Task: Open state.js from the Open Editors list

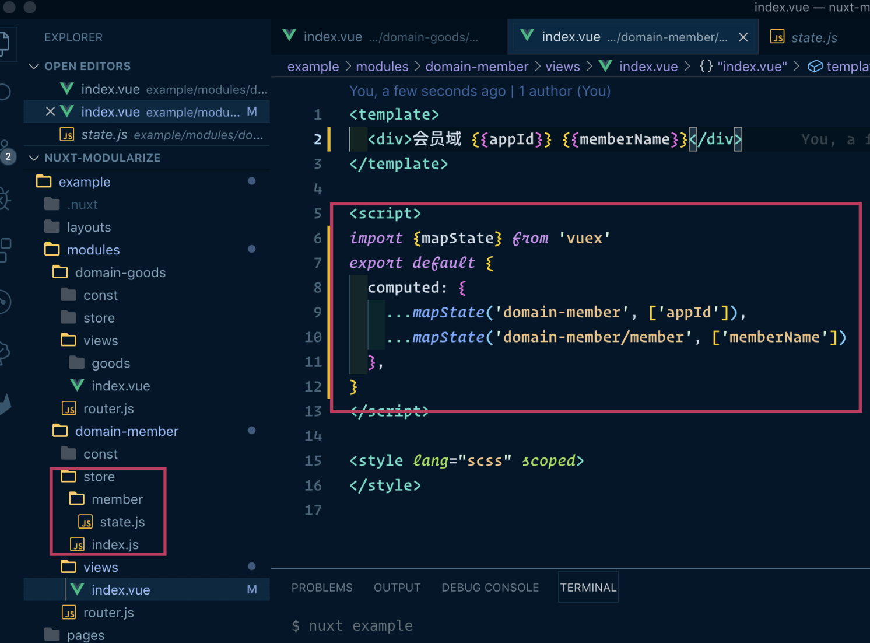Action: [x=146, y=135]
